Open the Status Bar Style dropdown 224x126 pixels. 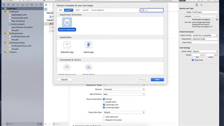124,112
